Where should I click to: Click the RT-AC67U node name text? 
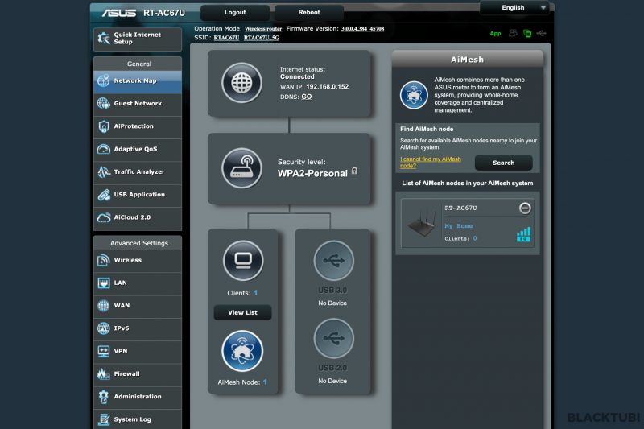coord(460,208)
